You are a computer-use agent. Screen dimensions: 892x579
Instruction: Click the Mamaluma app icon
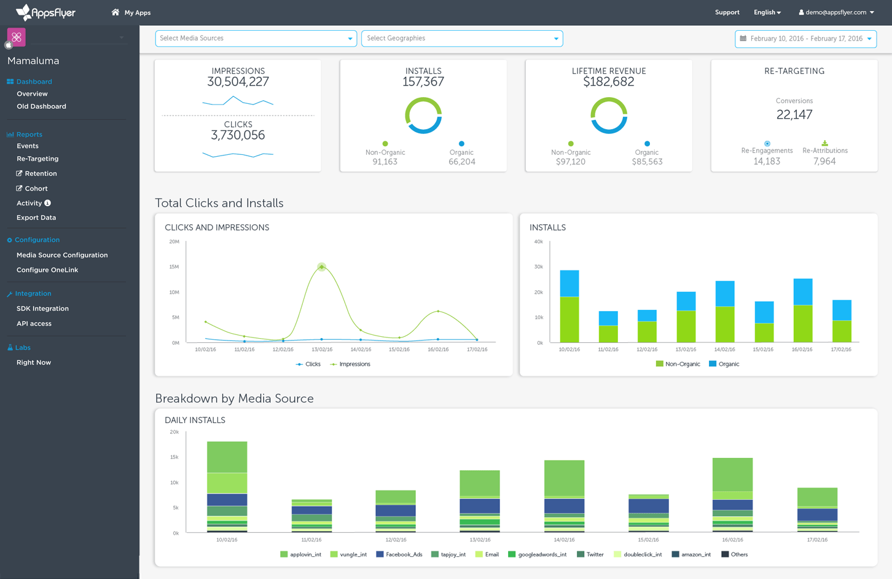(x=17, y=37)
